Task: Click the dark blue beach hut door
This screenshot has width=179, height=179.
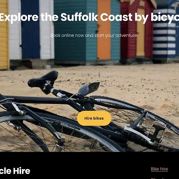Action: 31,29
